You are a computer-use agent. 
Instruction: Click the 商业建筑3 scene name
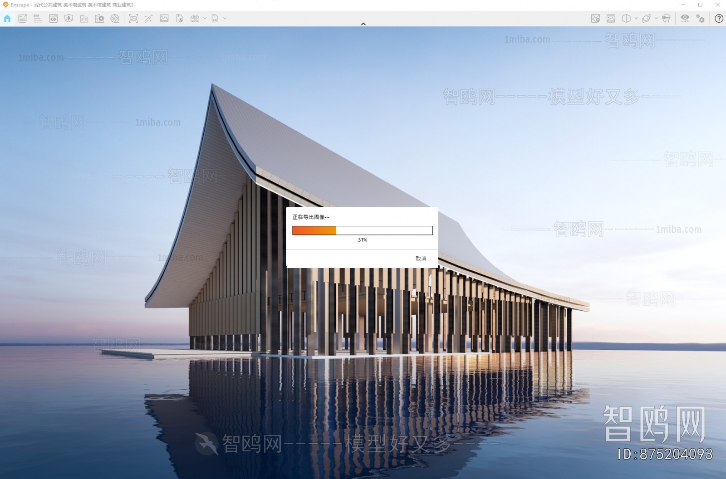point(123,4)
